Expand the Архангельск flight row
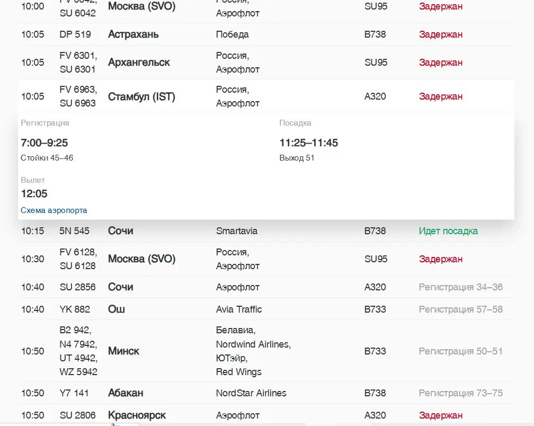The image size is (534, 426). [x=139, y=63]
